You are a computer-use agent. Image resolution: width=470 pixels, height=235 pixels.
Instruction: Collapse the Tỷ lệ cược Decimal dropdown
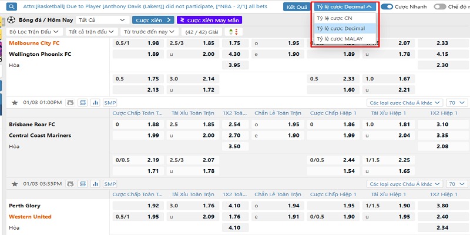[x=344, y=6]
